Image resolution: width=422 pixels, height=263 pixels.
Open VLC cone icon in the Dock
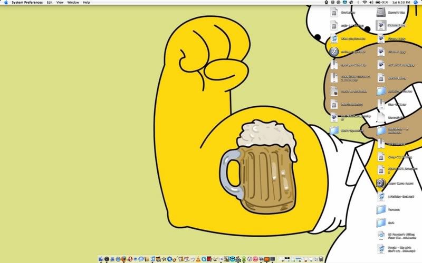198,259
